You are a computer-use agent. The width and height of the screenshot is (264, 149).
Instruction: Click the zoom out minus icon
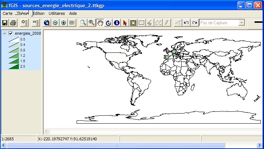pos(55,23)
